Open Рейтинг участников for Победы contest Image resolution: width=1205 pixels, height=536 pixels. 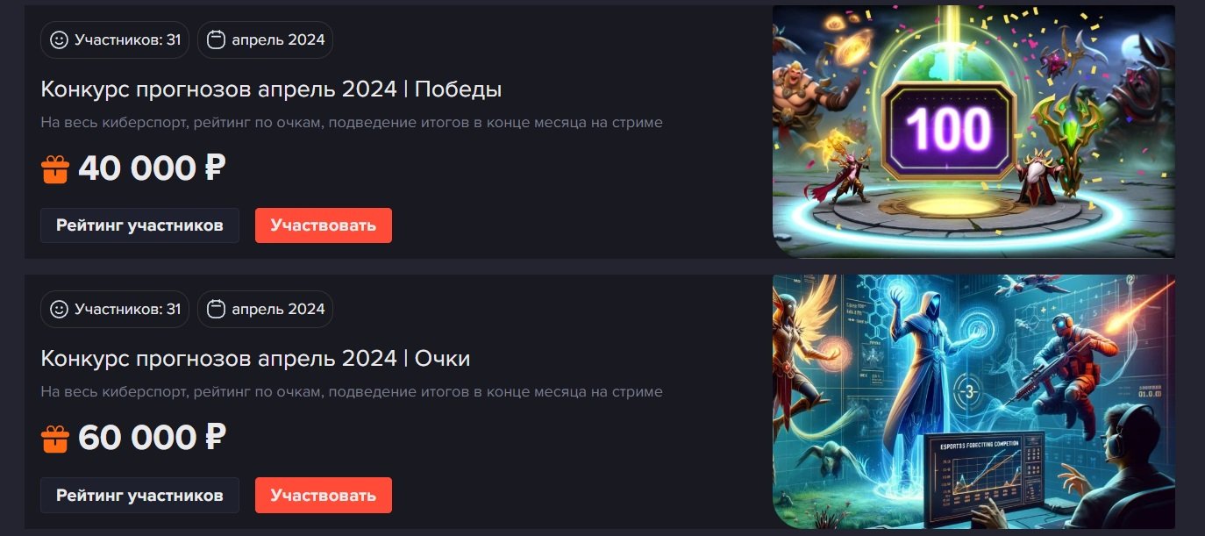(x=139, y=225)
